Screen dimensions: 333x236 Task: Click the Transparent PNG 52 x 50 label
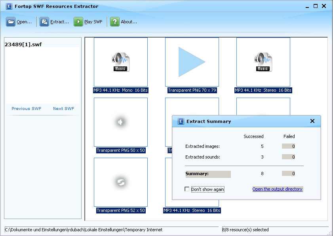coord(121,210)
